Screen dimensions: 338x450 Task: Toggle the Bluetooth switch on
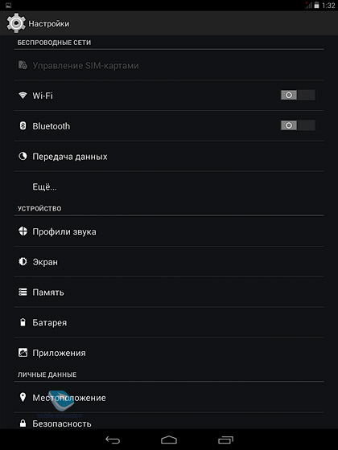298,125
